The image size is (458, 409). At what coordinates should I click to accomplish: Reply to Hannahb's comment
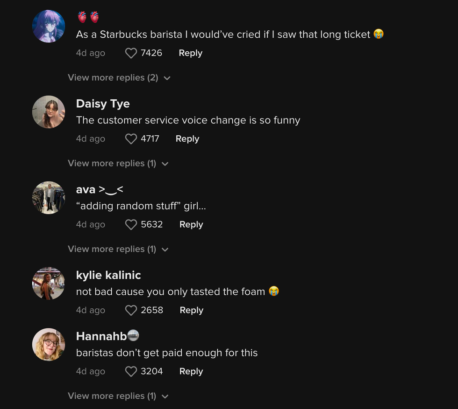pos(191,371)
